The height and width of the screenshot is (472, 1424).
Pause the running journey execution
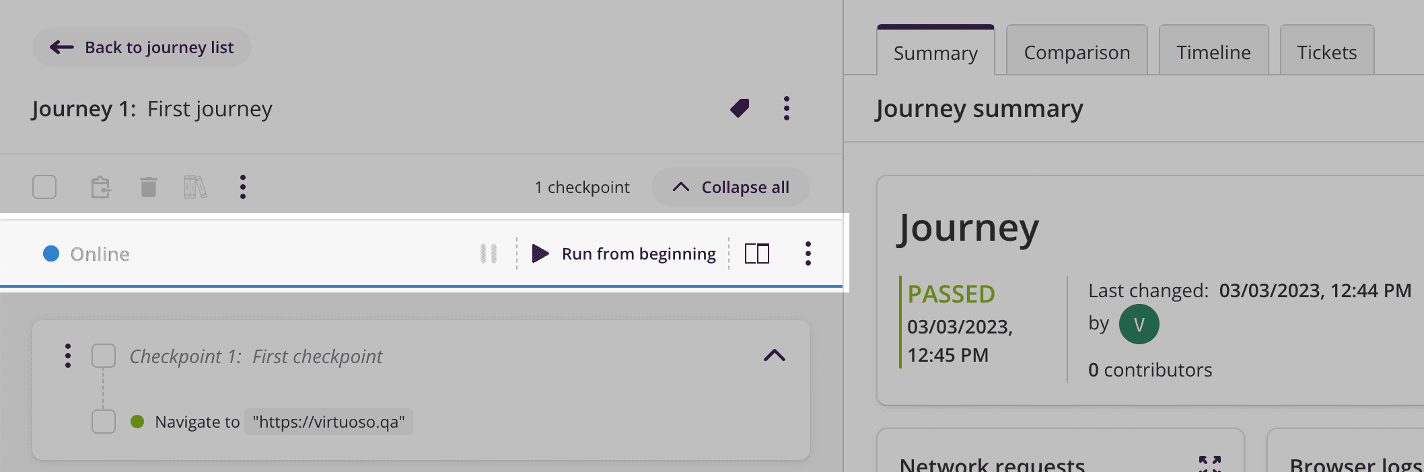(489, 253)
